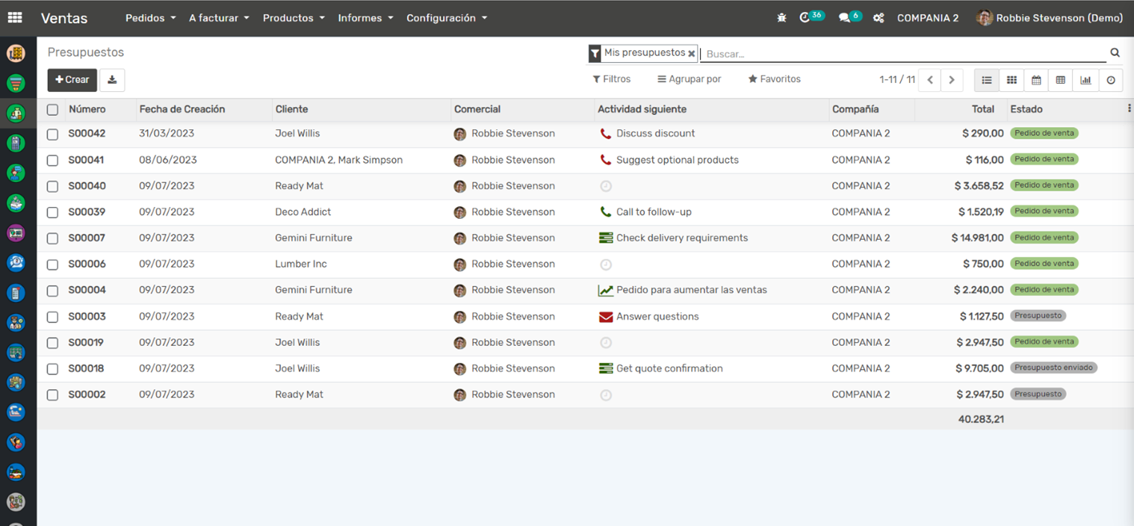Remove the Mis presupuestos filter

pyautogui.click(x=692, y=54)
